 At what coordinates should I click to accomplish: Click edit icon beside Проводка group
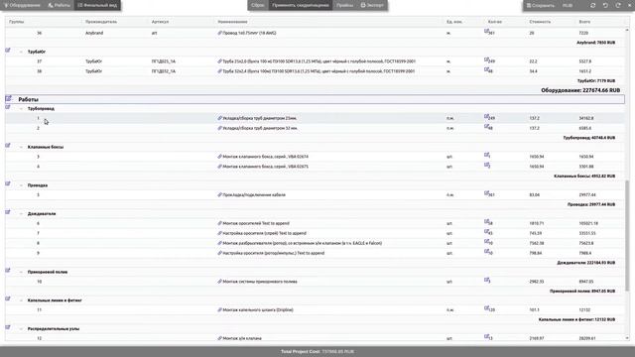pyautogui.click(x=8, y=183)
